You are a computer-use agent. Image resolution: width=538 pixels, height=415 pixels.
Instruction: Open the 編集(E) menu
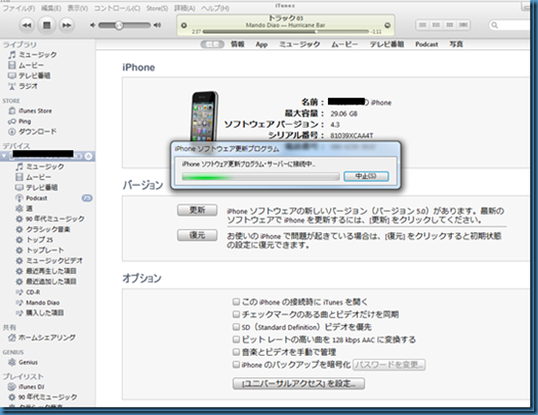click(50, 8)
